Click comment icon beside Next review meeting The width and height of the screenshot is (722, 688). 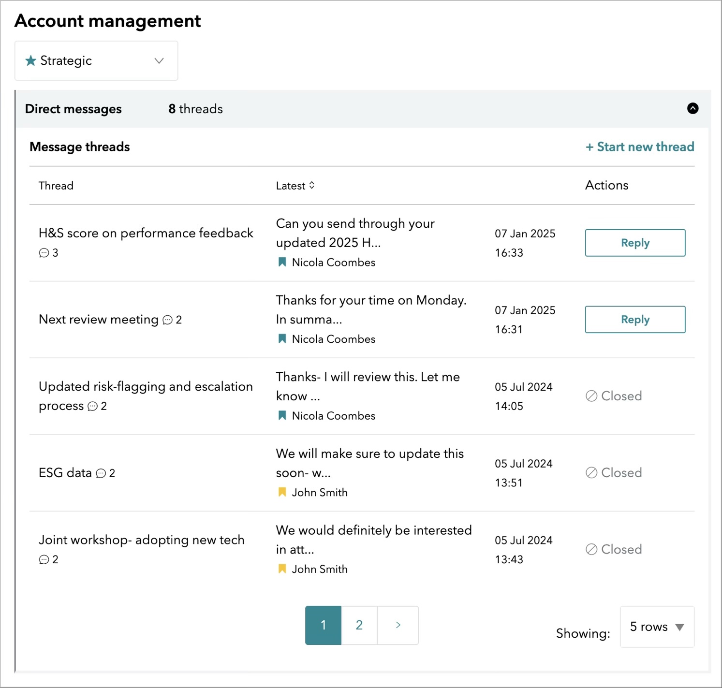click(168, 320)
